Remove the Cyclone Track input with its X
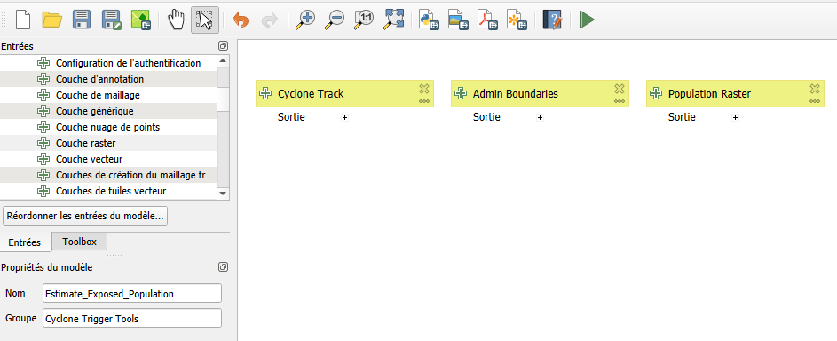 (424, 89)
